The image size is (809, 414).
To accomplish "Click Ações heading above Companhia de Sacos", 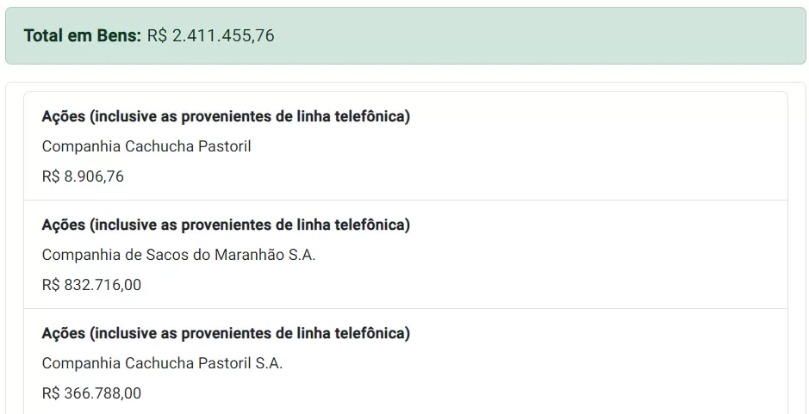I will pyautogui.click(x=226, y=225).
